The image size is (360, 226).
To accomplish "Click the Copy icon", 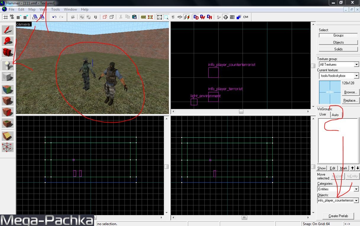I will (x=127, y=17).
